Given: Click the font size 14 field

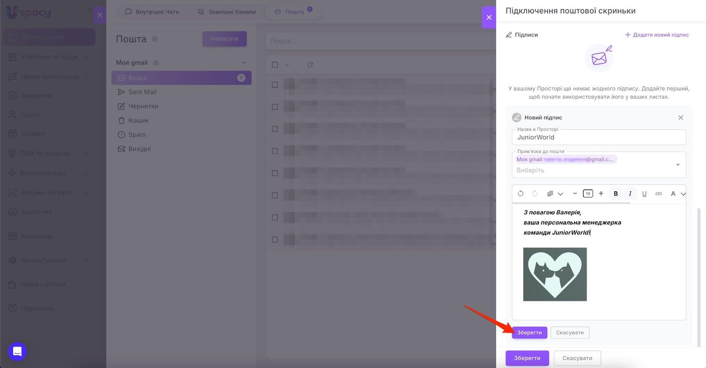Looking at the screenshot, I should tap(588, 193).
